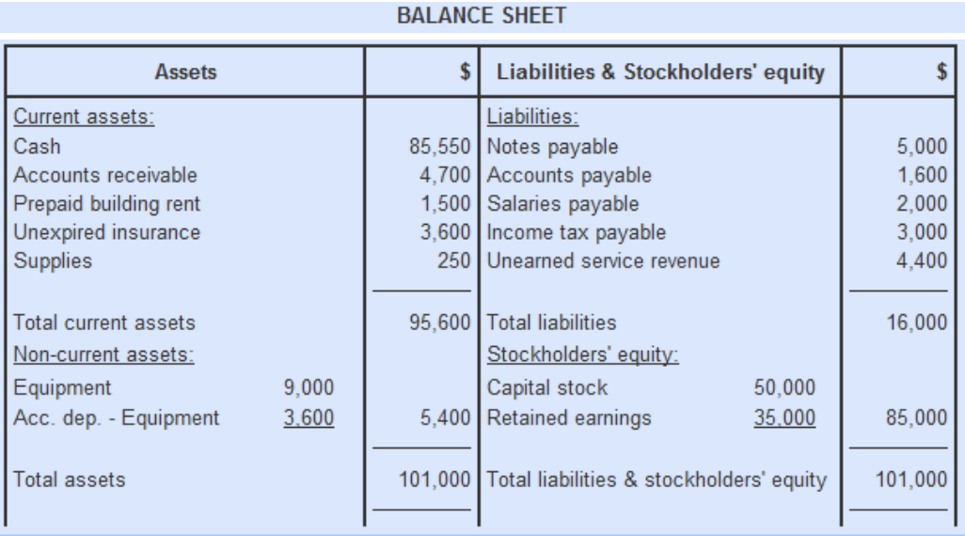Select the Notes payable label

pyautogui.click(x=552, y=147)
